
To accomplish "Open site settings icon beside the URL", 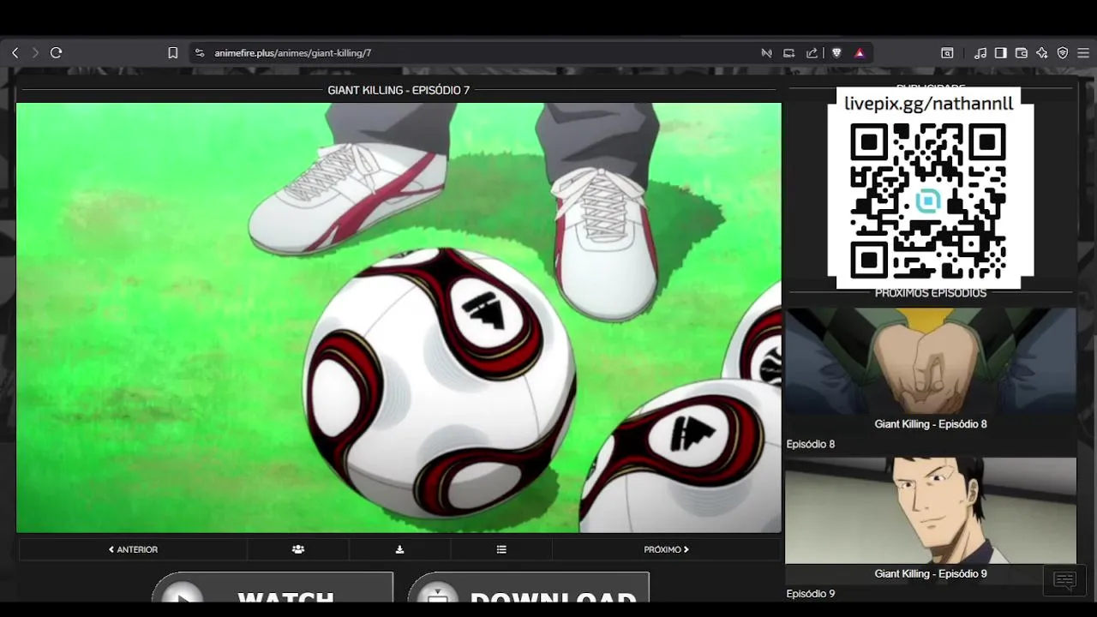I will click(200, 53).
